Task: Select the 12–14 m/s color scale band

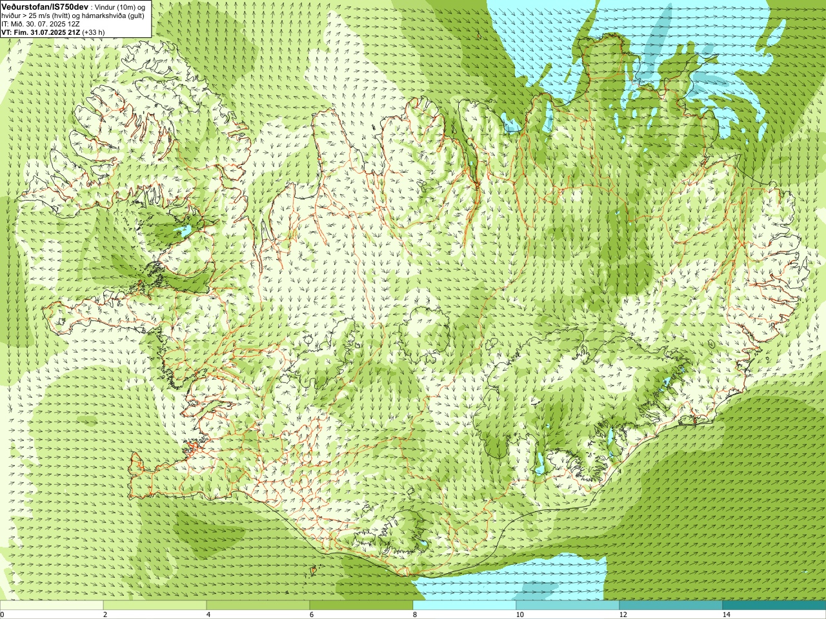Action: [671, 605]
